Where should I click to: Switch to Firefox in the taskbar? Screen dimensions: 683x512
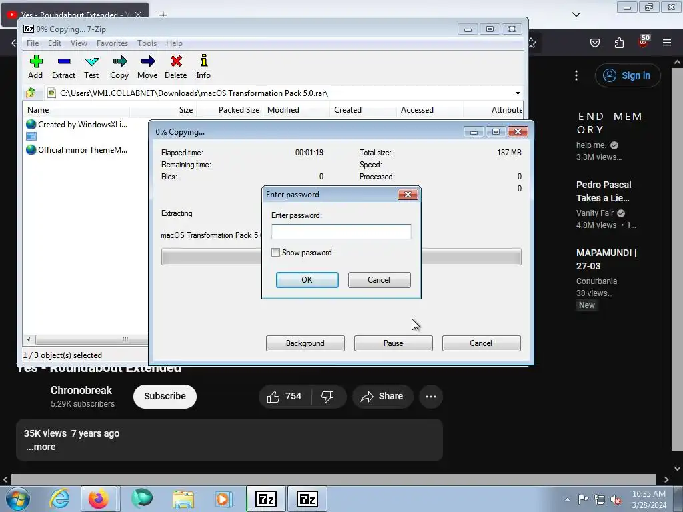(x=99, y=499)
